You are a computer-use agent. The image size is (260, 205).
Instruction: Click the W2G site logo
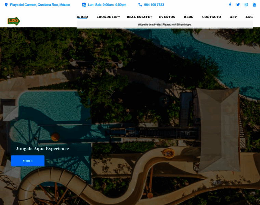point(14,21)
